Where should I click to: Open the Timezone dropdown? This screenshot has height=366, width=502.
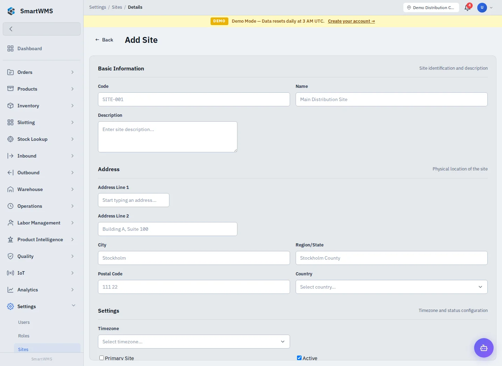pyautogui.click(x=194, y=342)
